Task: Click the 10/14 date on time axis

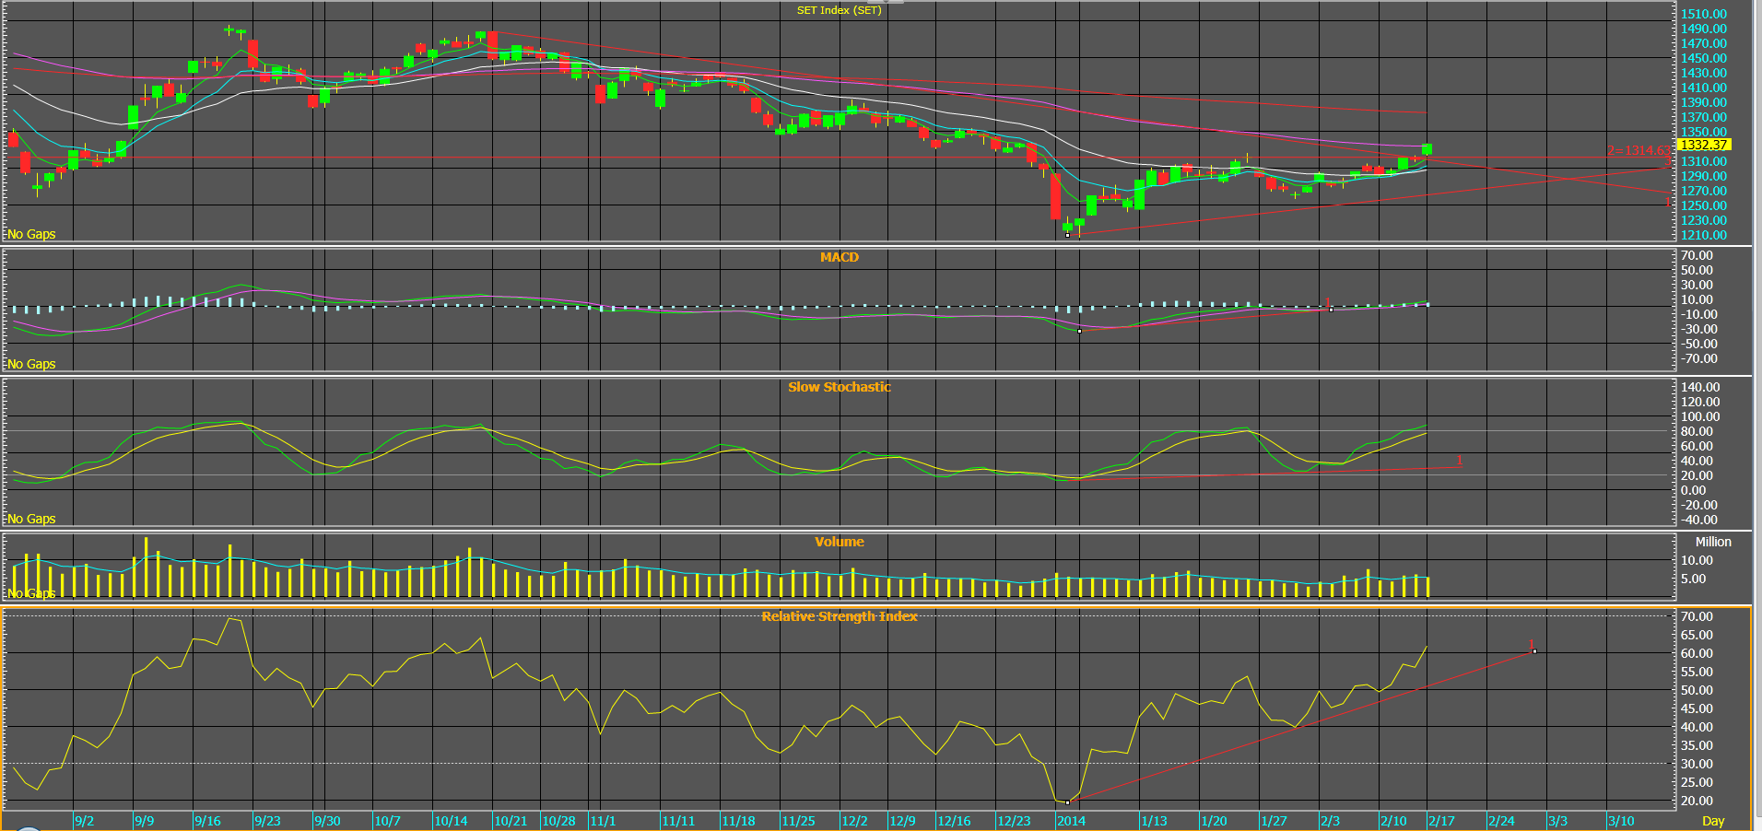Action: 451,821
